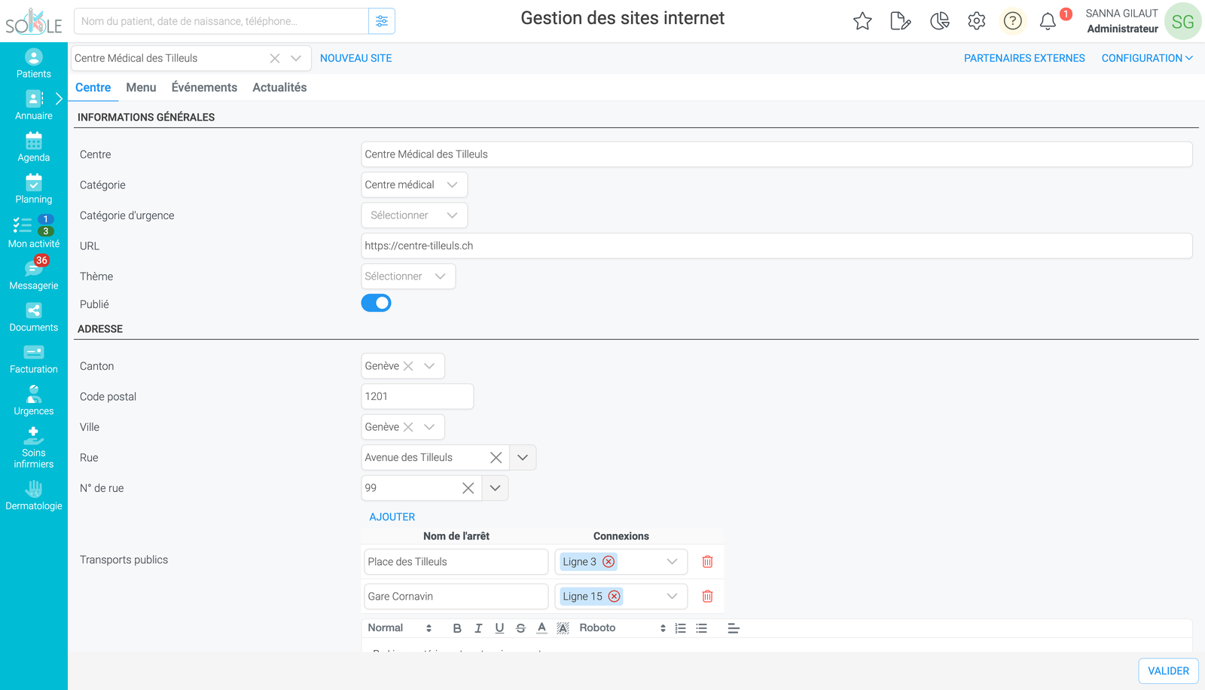Open Soins infirmiers module
1205x690 pixels.
[x=34, y=448]
